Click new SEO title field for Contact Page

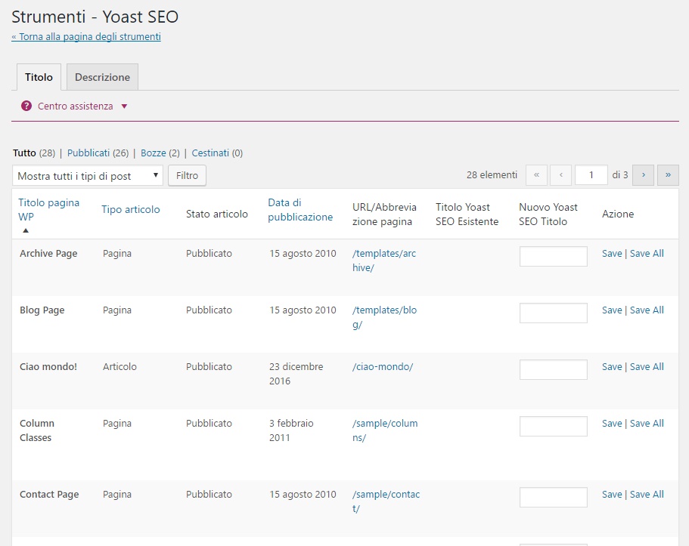coord(553,497)
